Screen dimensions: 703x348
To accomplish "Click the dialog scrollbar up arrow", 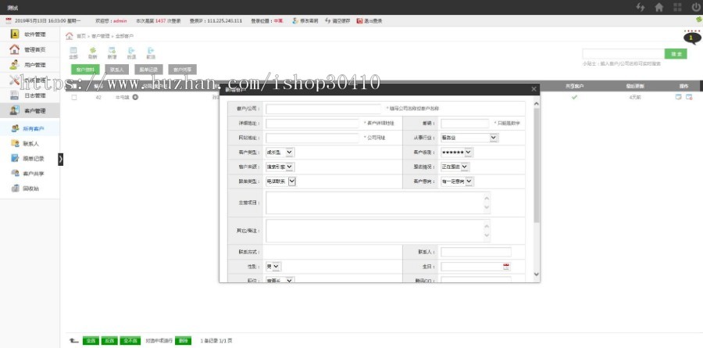I will (536, 104).
